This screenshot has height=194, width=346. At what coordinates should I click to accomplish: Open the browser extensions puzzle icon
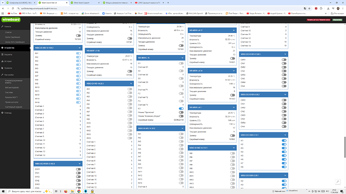point(321,8)
